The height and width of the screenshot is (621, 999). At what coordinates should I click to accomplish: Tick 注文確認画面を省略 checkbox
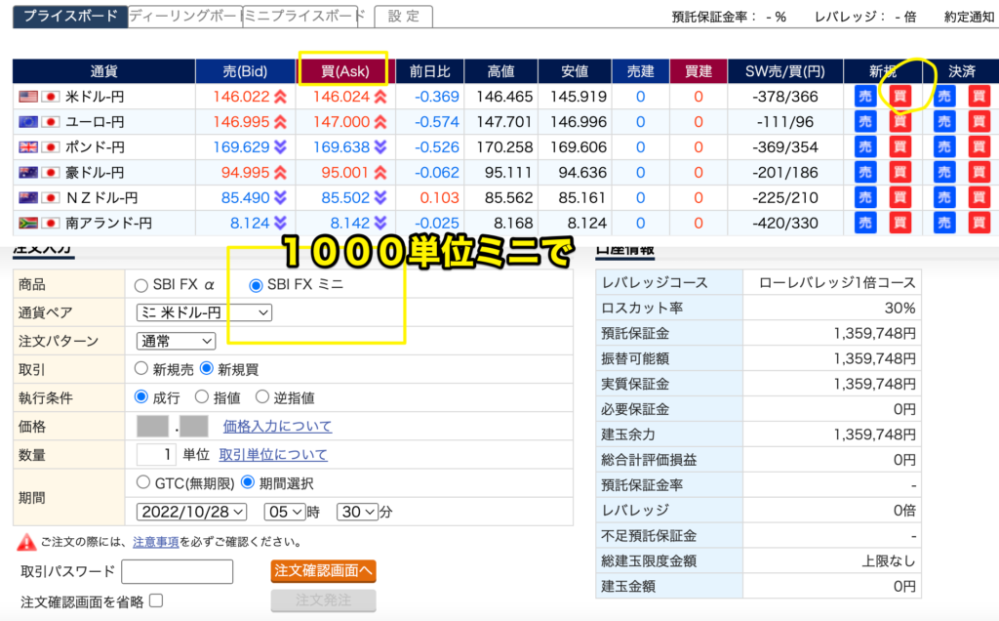pyautogui.click(x=156, y=600)
